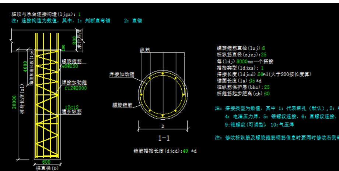Viewport: 339px width, 171px height.
Task: Select the value 6 for 螺旋箍筋直径(lzj)
Action: coord(264,48)
